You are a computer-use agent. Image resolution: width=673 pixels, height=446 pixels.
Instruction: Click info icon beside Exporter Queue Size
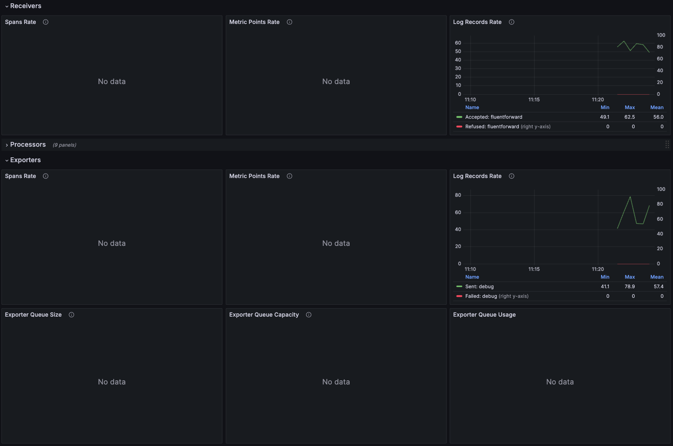[72, 315]
